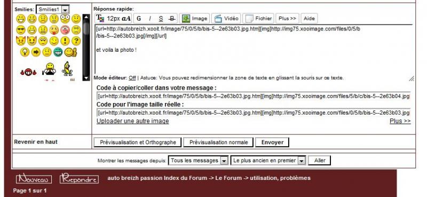This screenshot has height=197, width=427.
Task: Apply strikethrough with the crossed B icon
Action: pos(172,19)
